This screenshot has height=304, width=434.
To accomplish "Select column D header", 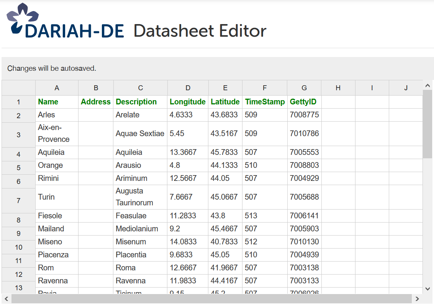I will (x=188, y=88).
